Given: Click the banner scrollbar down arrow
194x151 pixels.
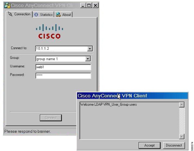Looking at the screenshot, I should tap(182, 137).
